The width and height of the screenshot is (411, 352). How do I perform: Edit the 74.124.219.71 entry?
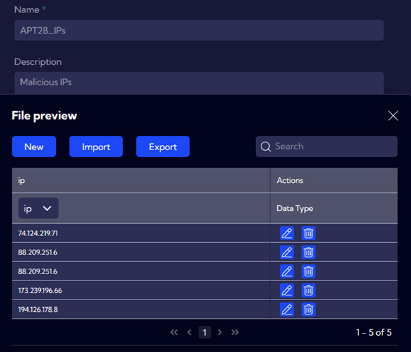point(287,233)
